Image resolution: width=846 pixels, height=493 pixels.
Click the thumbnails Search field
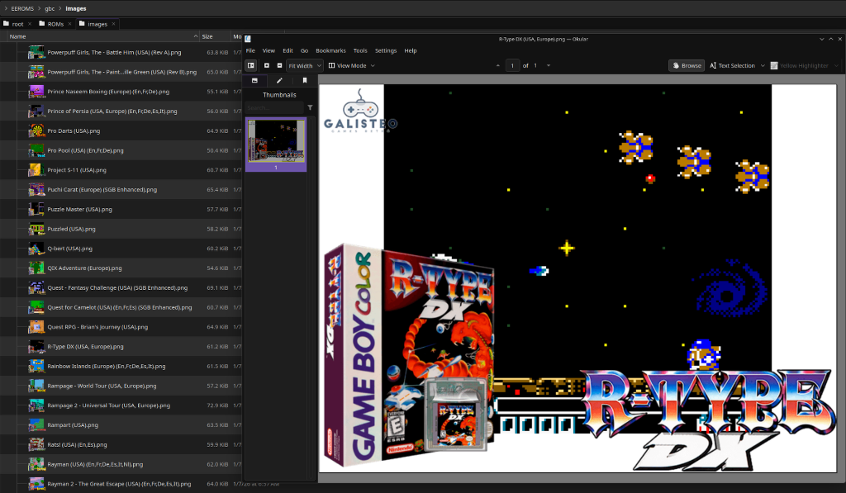click(274, 108)
